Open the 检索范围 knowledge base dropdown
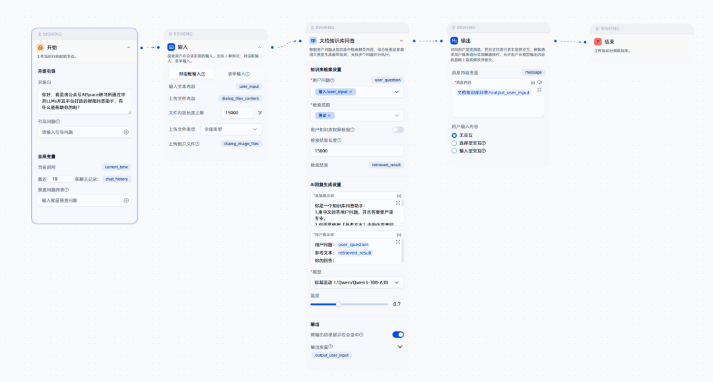 coord(357,115)
